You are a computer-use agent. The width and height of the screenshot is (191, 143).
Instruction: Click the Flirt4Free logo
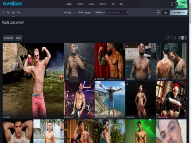pos(12,4)
